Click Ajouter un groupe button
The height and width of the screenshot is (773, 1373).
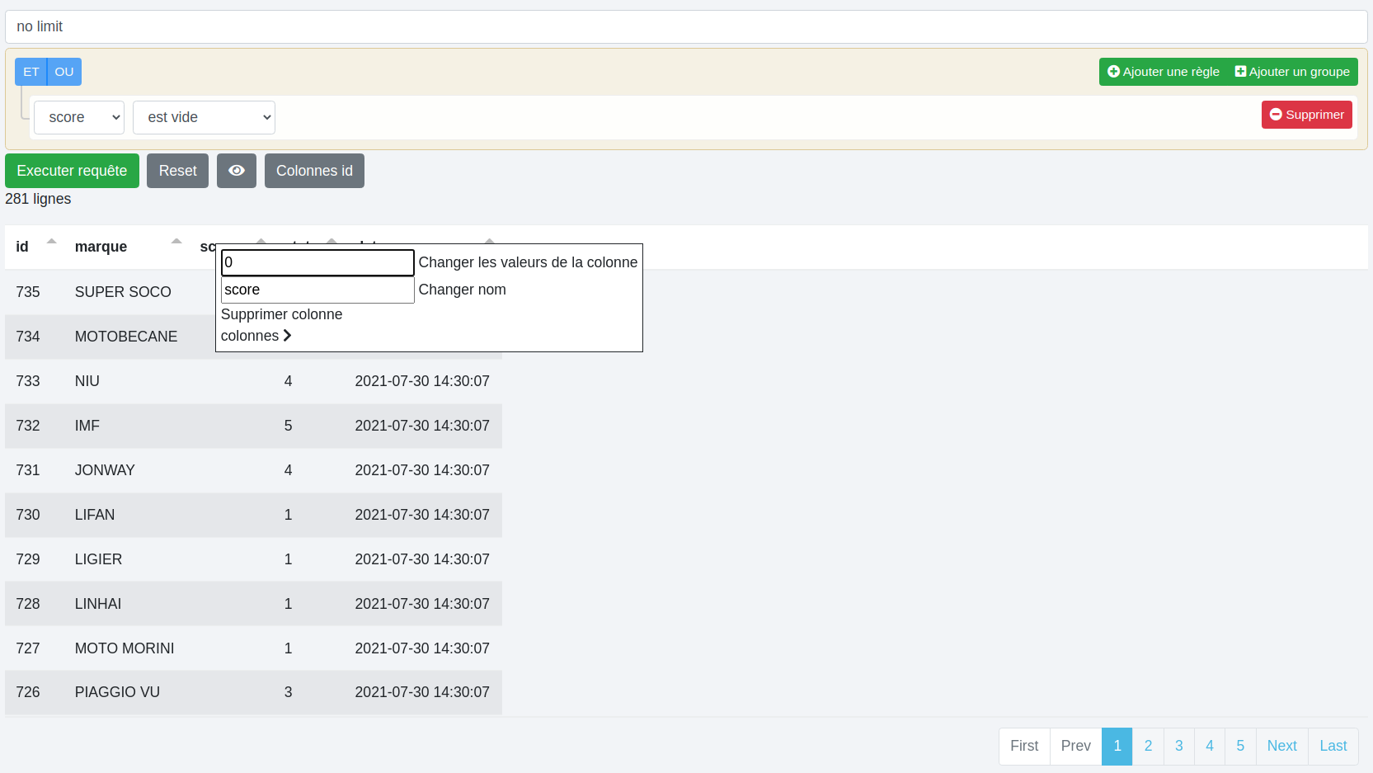[1292, 72]
